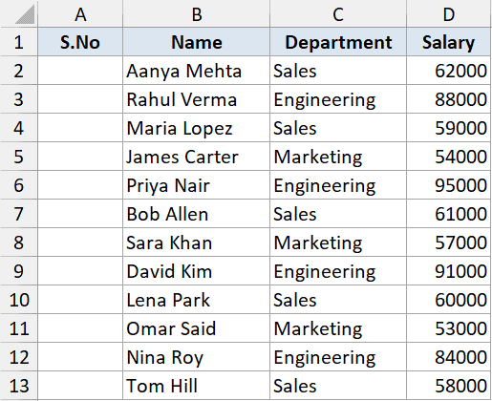Select row 9 header
The height and width of the screenshot is (401, 492).
point(19,271)
